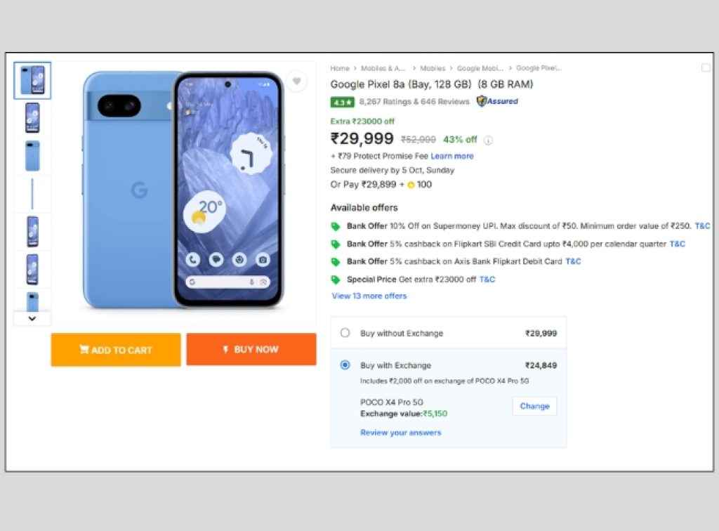Select the Buy with Exchange option
The height and width of the screenshot is (531, 719).
tap(345, 365)
